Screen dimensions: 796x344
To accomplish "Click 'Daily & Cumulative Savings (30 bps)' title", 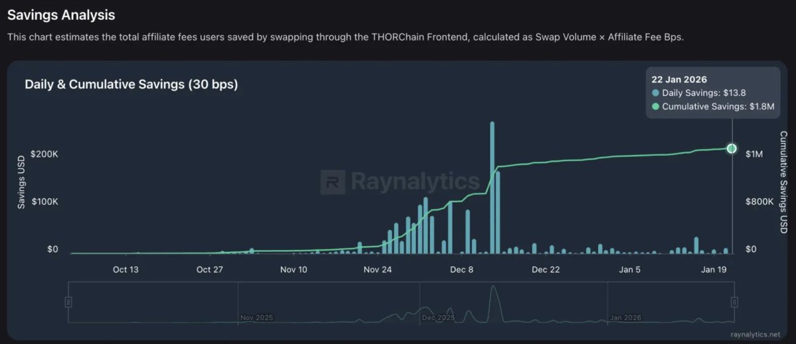I will (131, 85).
